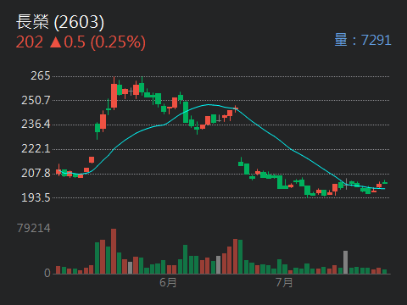Click the peak of the cyan moving average line
This screenshot has width=407, height=305.
tap(209, 104)
